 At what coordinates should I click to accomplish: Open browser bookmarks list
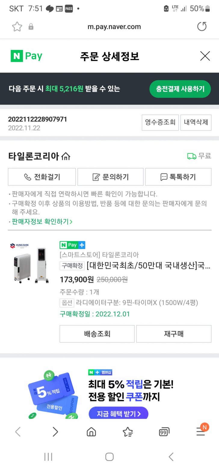pyautogui.click(x=128, y=432)
